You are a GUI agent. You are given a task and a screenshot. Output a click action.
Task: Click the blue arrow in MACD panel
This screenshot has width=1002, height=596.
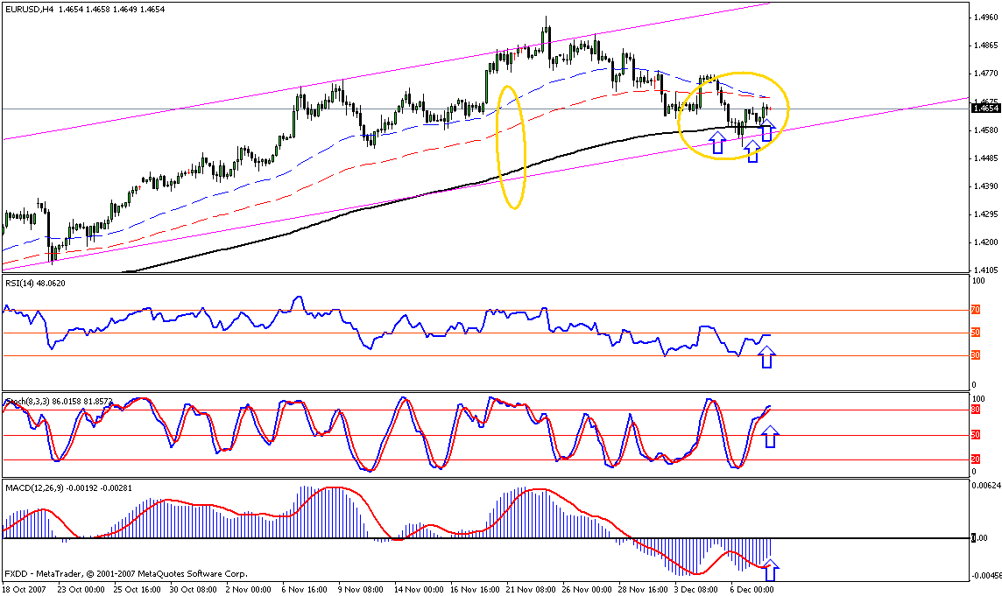pyautogui.click(x=771, y=571)
